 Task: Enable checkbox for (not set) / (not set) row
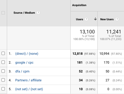coord(3,89)
